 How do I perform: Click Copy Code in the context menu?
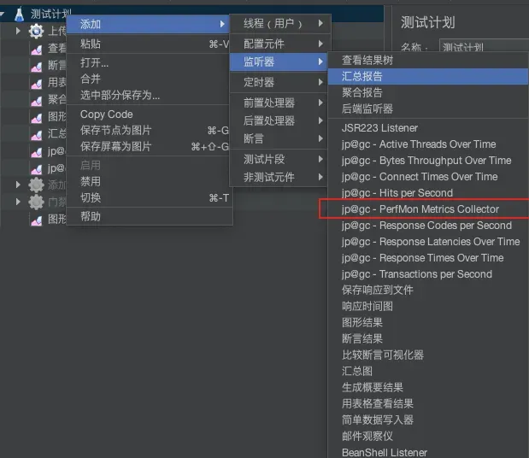coord(107,114)
